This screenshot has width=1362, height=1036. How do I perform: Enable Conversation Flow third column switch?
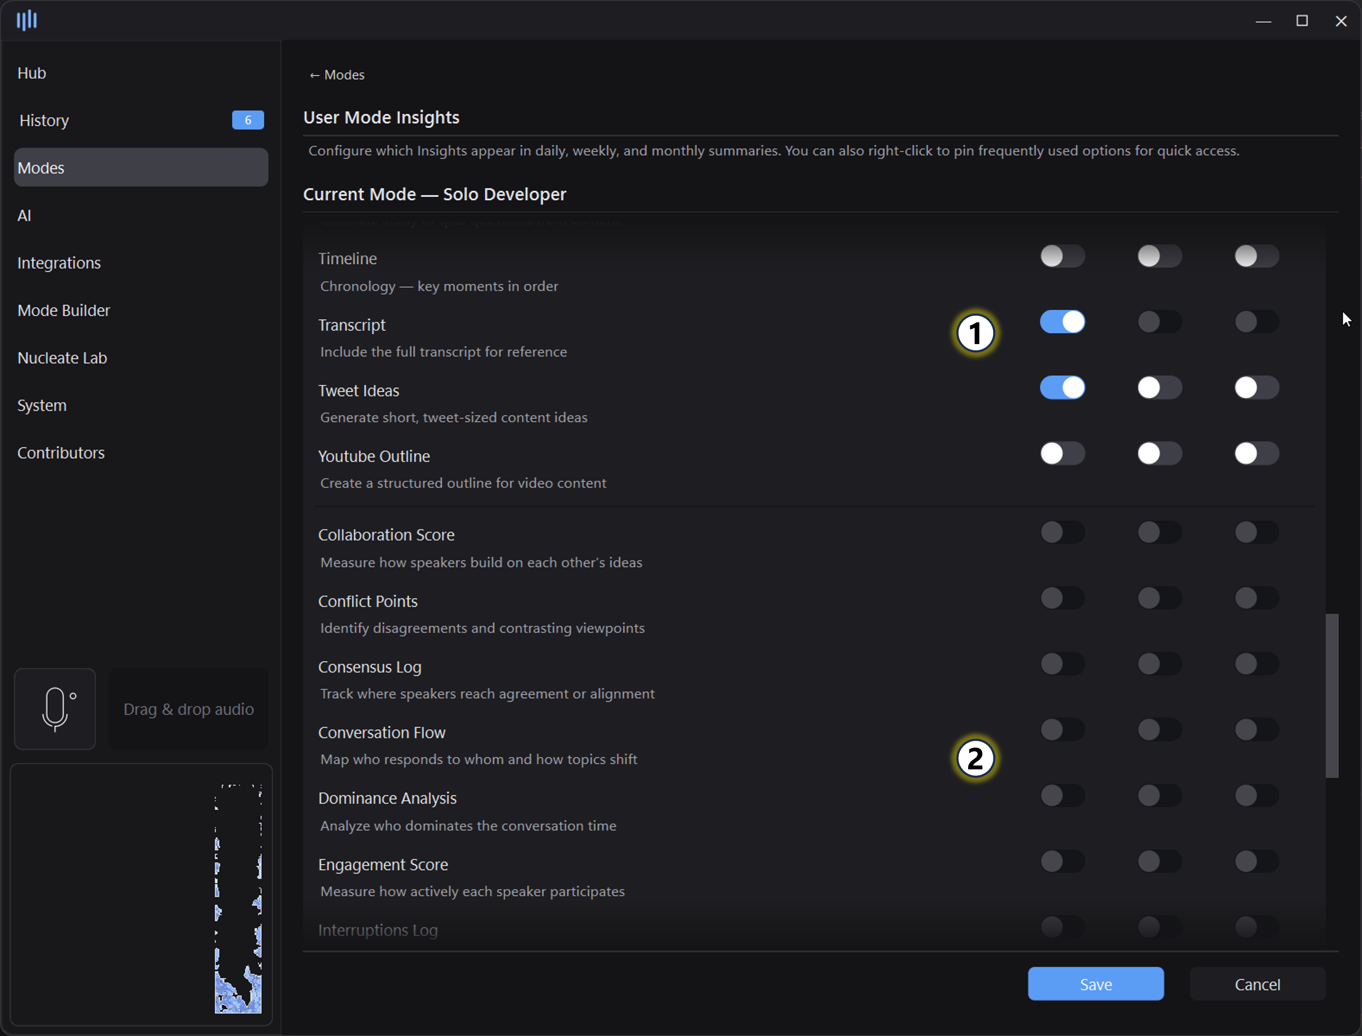[x=1257, y=730]
